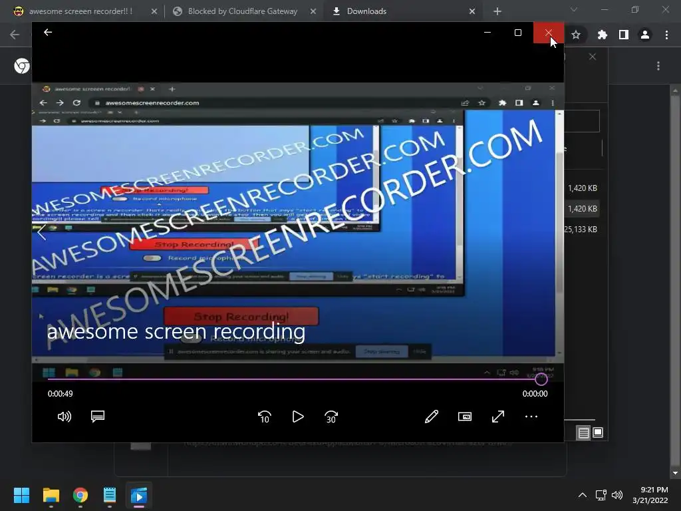Click the scrollbar down arrow on Chrome page

click(x=675, y=473)
